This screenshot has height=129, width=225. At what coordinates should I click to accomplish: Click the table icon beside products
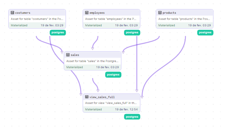click(160, 13)
